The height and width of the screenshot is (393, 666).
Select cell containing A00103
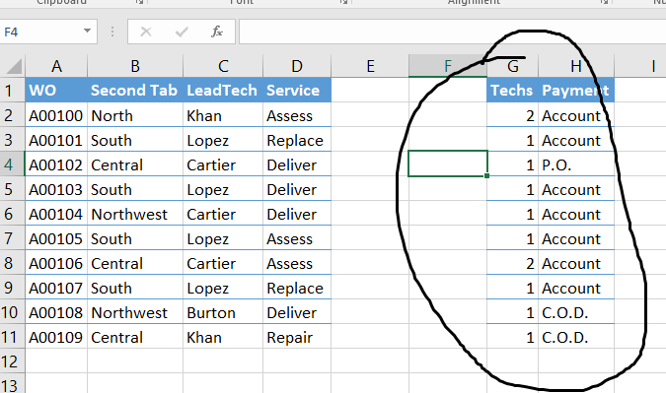(56, 189)
